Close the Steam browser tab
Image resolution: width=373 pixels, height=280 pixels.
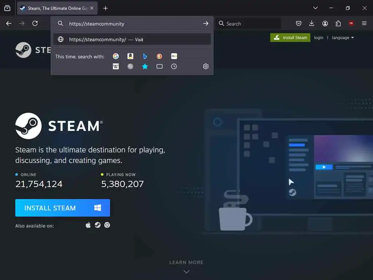[92, 8]
